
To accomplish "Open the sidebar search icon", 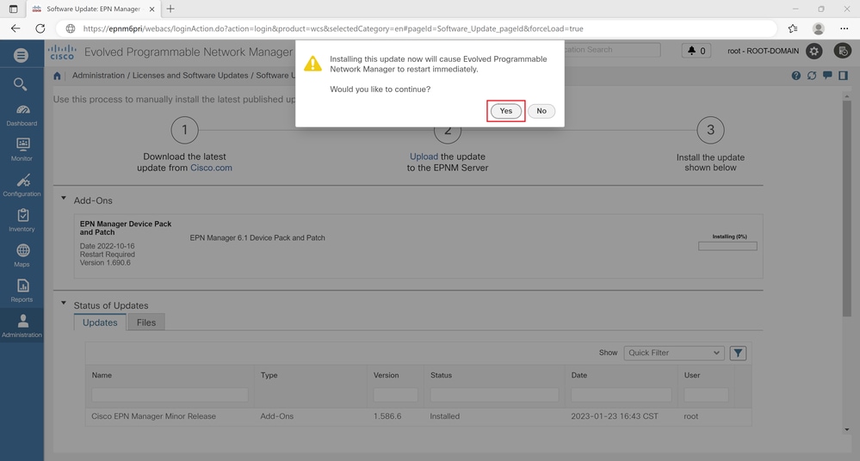I will [x=21, y=84].
